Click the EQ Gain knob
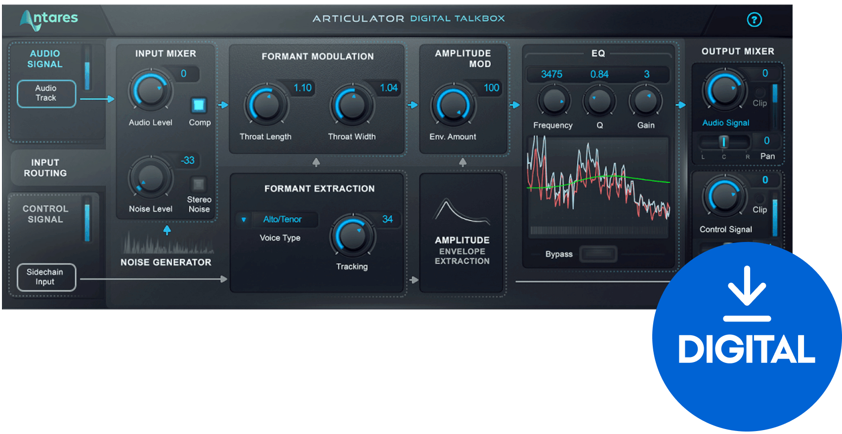This screenshot has height=434, width=842. [x=645, y=100]
